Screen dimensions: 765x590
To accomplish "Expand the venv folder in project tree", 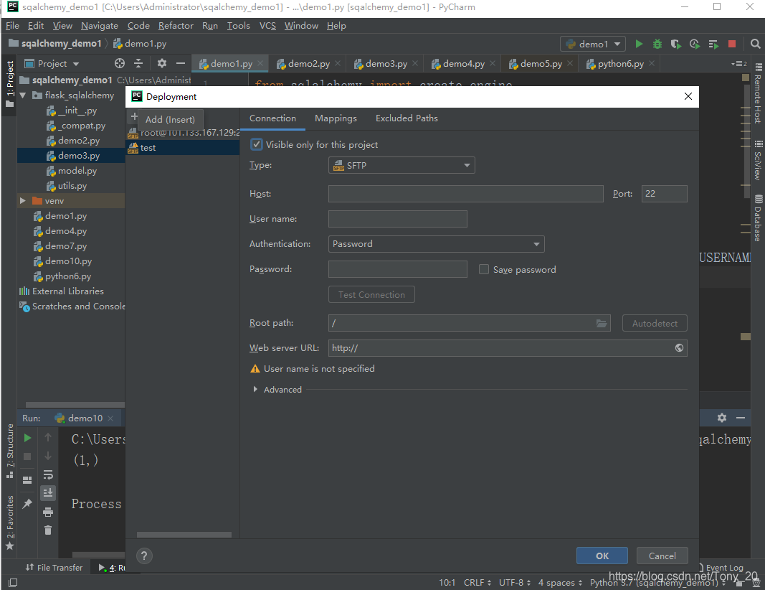I will 22,201.
